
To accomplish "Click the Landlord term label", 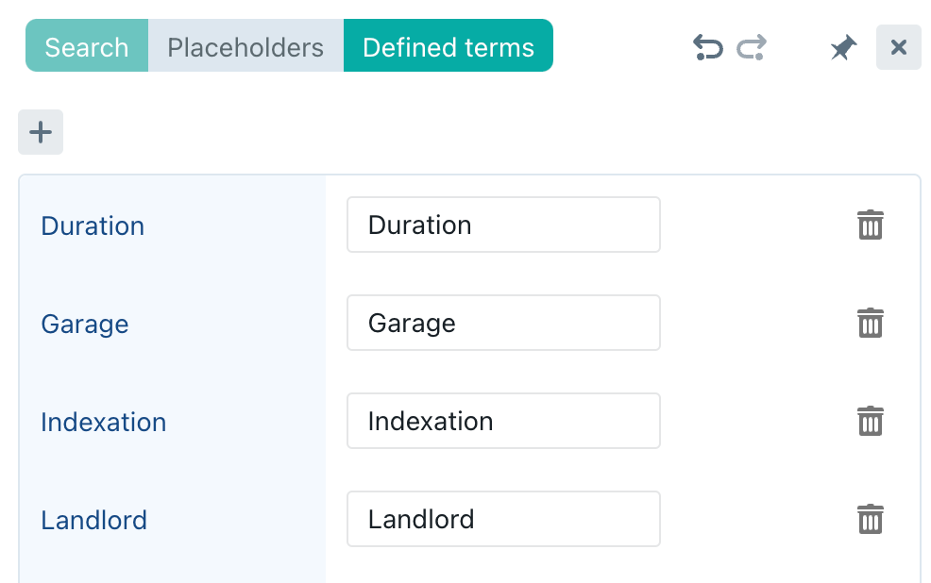I will [x=94, y=521].
